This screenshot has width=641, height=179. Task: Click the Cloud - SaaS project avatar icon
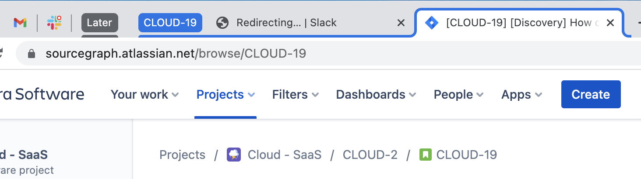click(233, 155)
